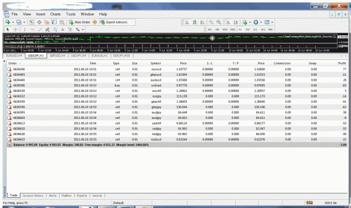Close the Terminal panel with x
The image size is (351, 208).
click(x=4, y=61)
